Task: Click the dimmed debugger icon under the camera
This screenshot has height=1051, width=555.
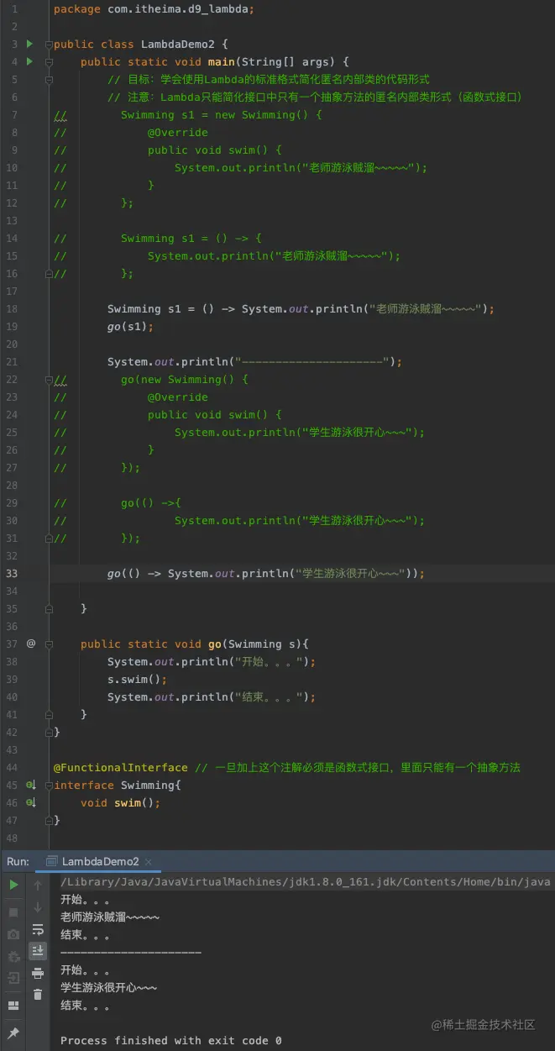Action: [x=13, y=956]
